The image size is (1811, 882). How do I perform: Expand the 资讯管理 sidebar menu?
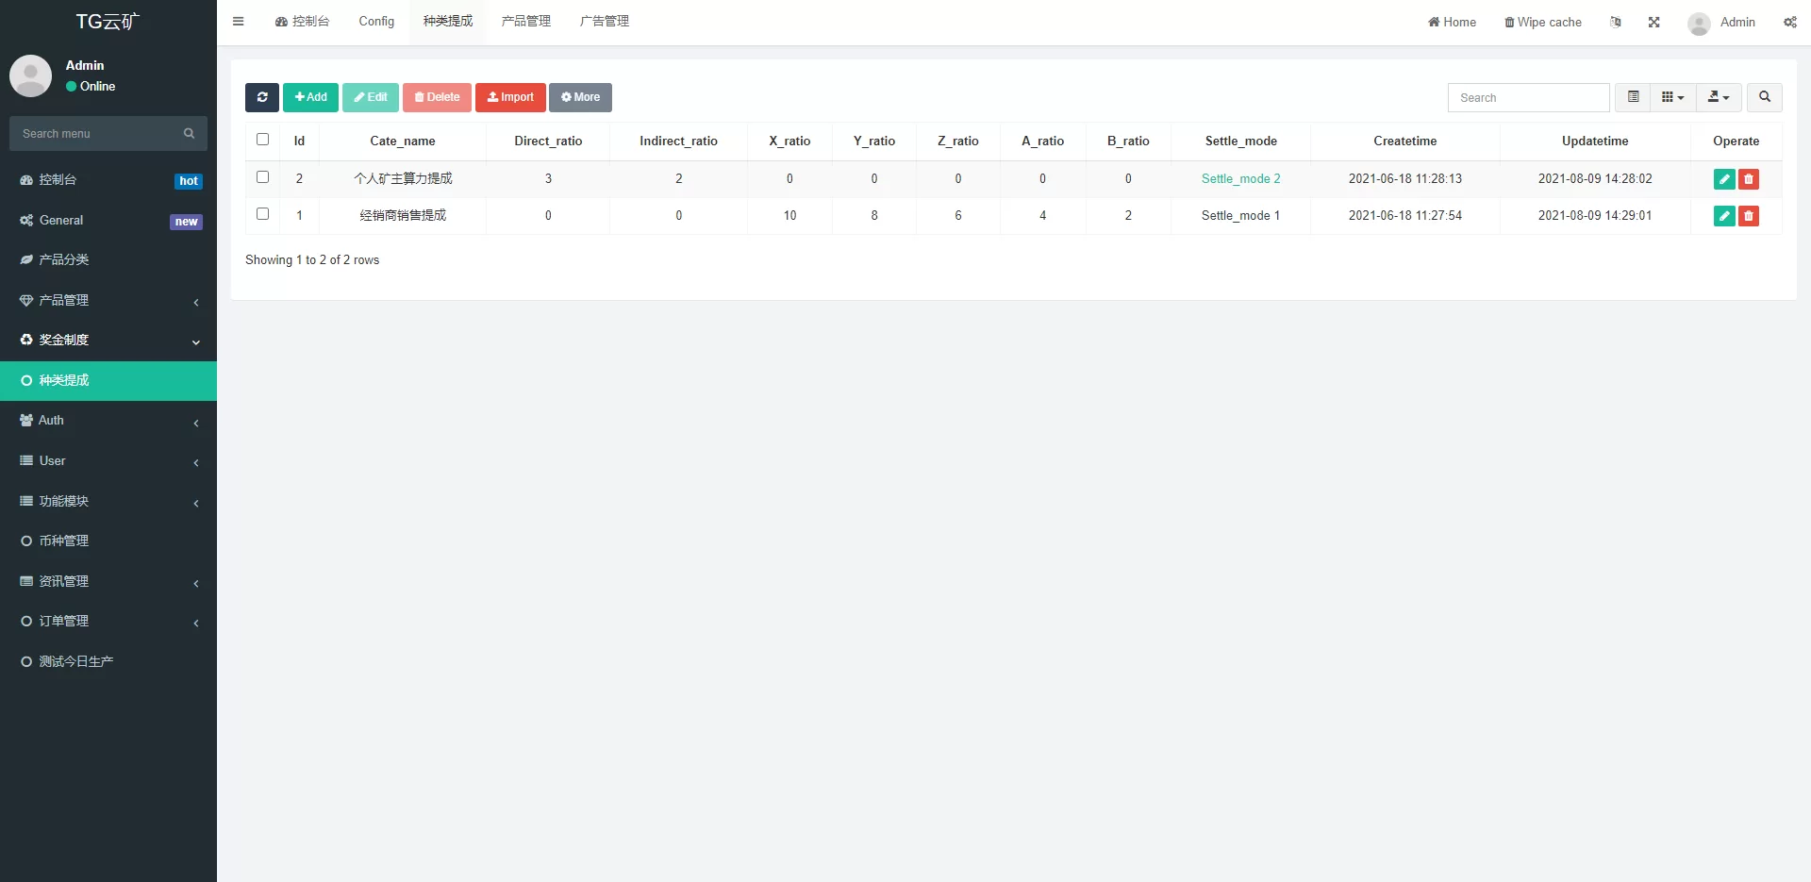[x=108, y=581]
